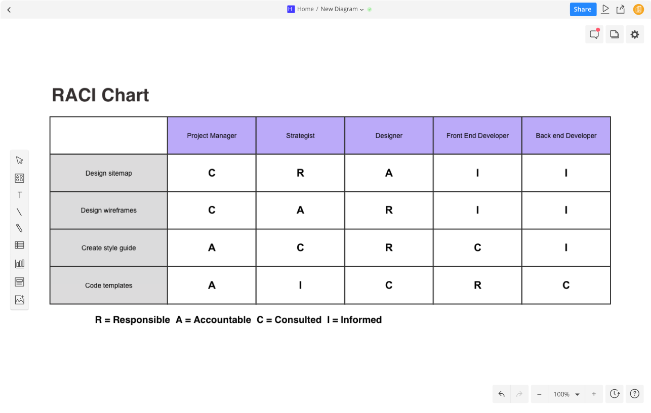Click the Share button
This screenshot has width=651, height=413.
click(x=583, y=9)
